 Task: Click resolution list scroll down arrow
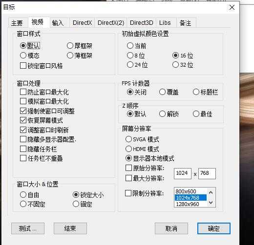point(211,203)
